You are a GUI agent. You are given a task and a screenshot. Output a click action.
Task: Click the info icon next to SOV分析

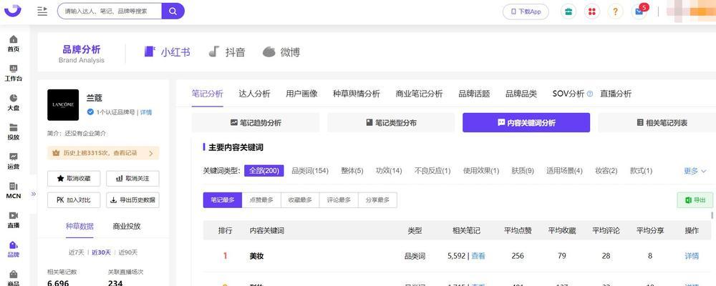(590, 94)
